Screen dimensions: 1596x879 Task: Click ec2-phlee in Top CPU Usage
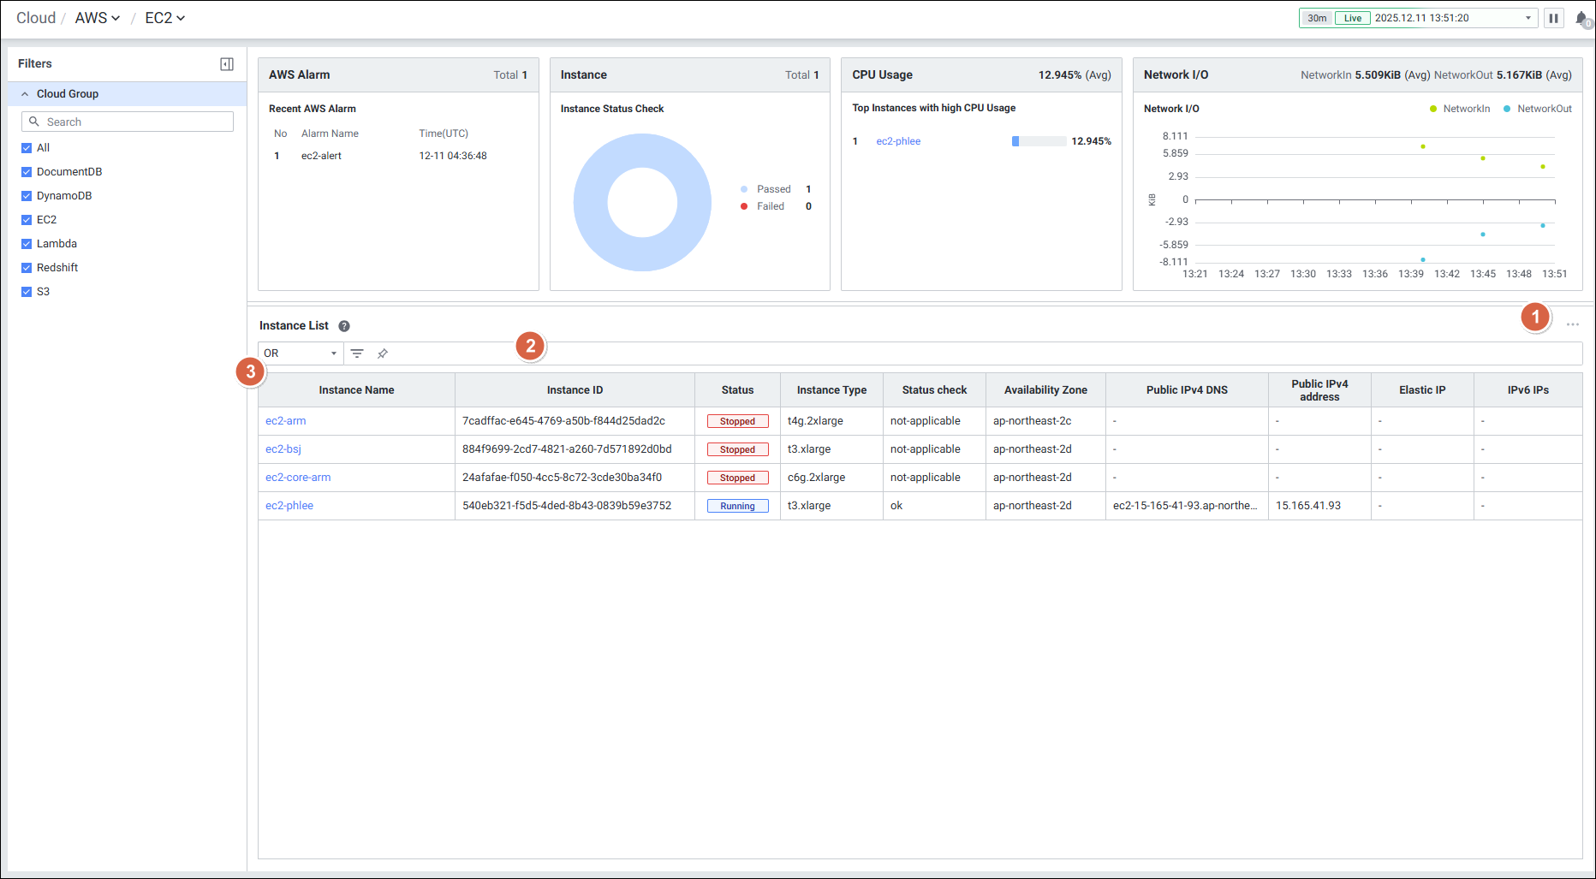pos(898,141)
